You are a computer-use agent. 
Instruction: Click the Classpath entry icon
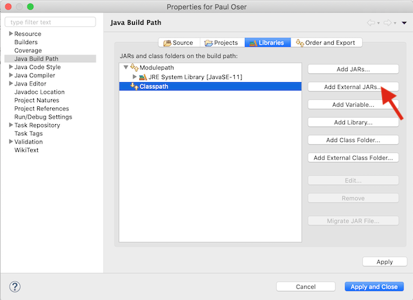click(134, 87)
